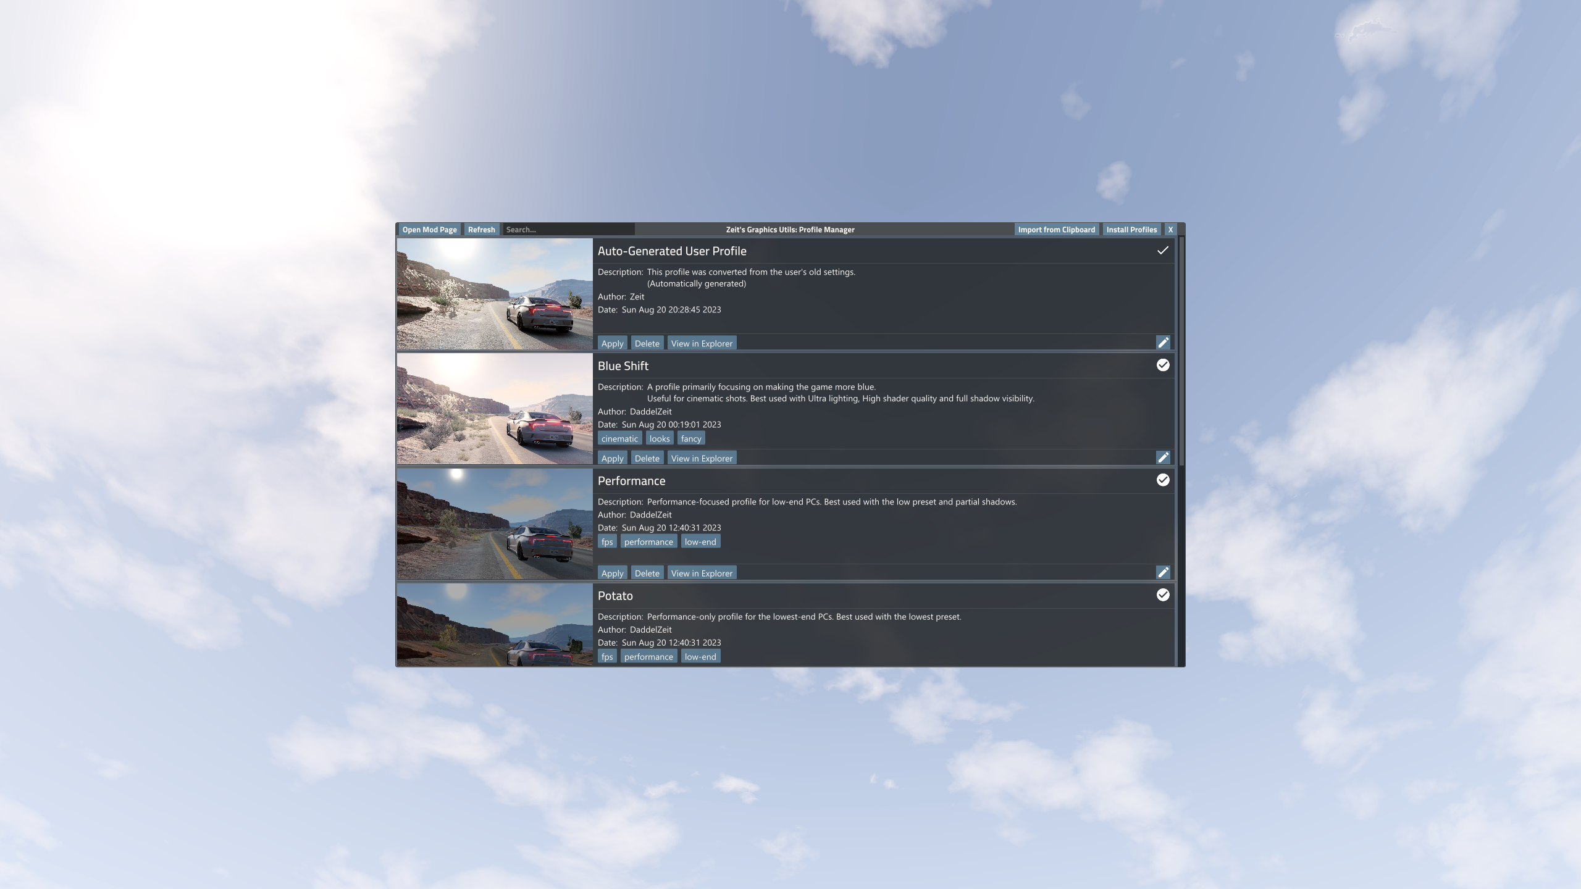The image size is (1581, 889).
Task: Close the Profile Manager with X button
Action: tap(1170, 230)
